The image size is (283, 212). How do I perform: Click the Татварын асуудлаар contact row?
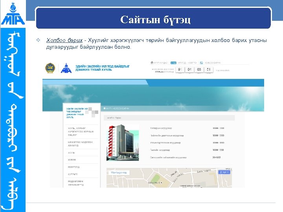[x=187, y=128]
